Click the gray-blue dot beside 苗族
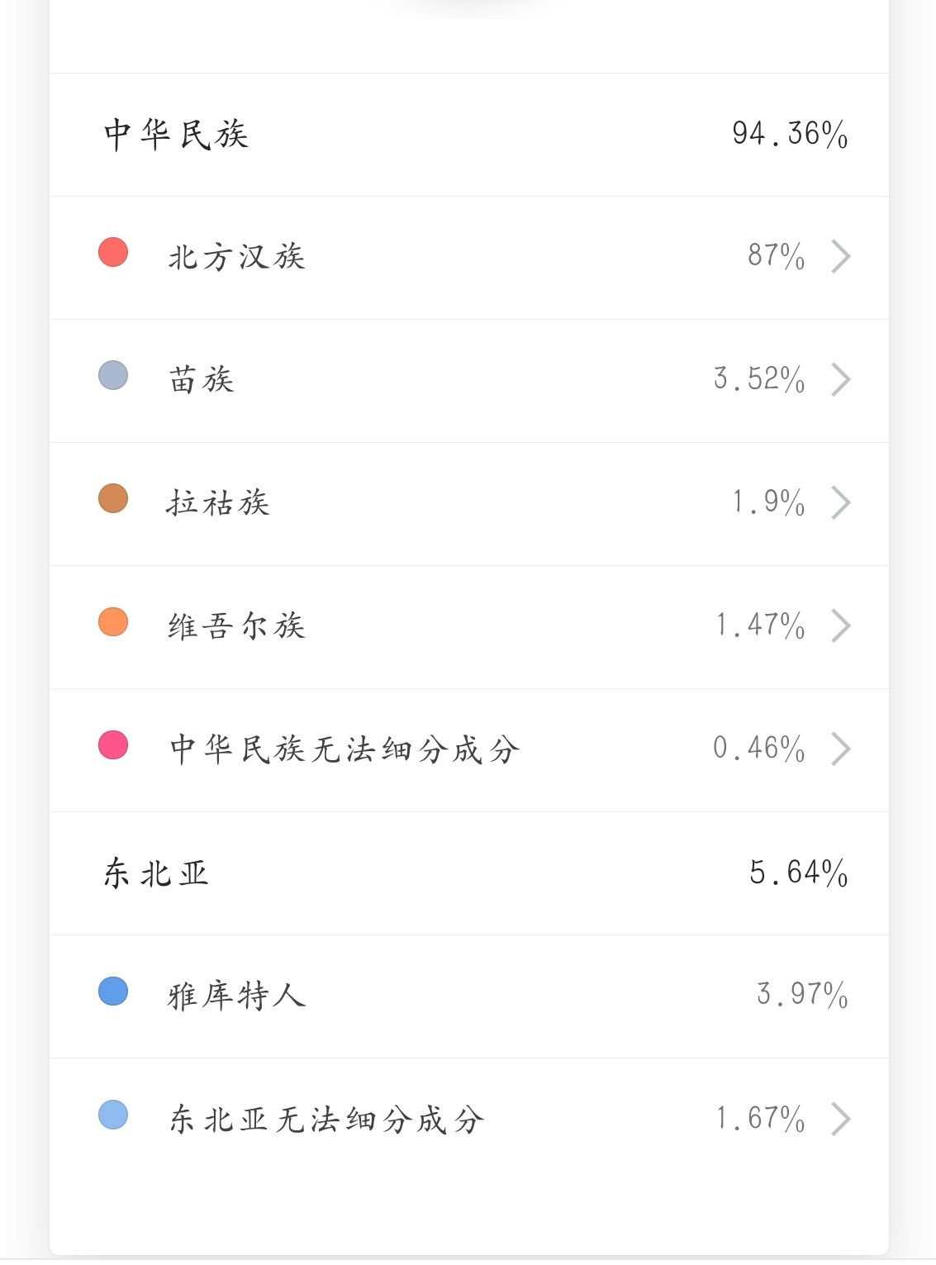The height and width of the screenshot is (1265, 936). click(113, 375)
